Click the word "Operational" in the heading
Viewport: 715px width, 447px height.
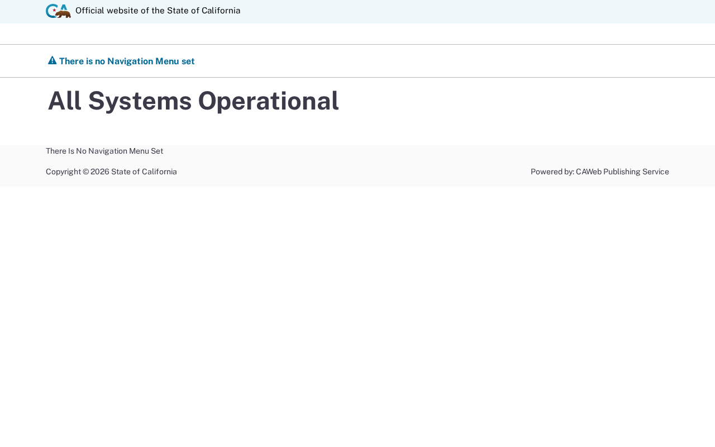[x=268, y=101]
